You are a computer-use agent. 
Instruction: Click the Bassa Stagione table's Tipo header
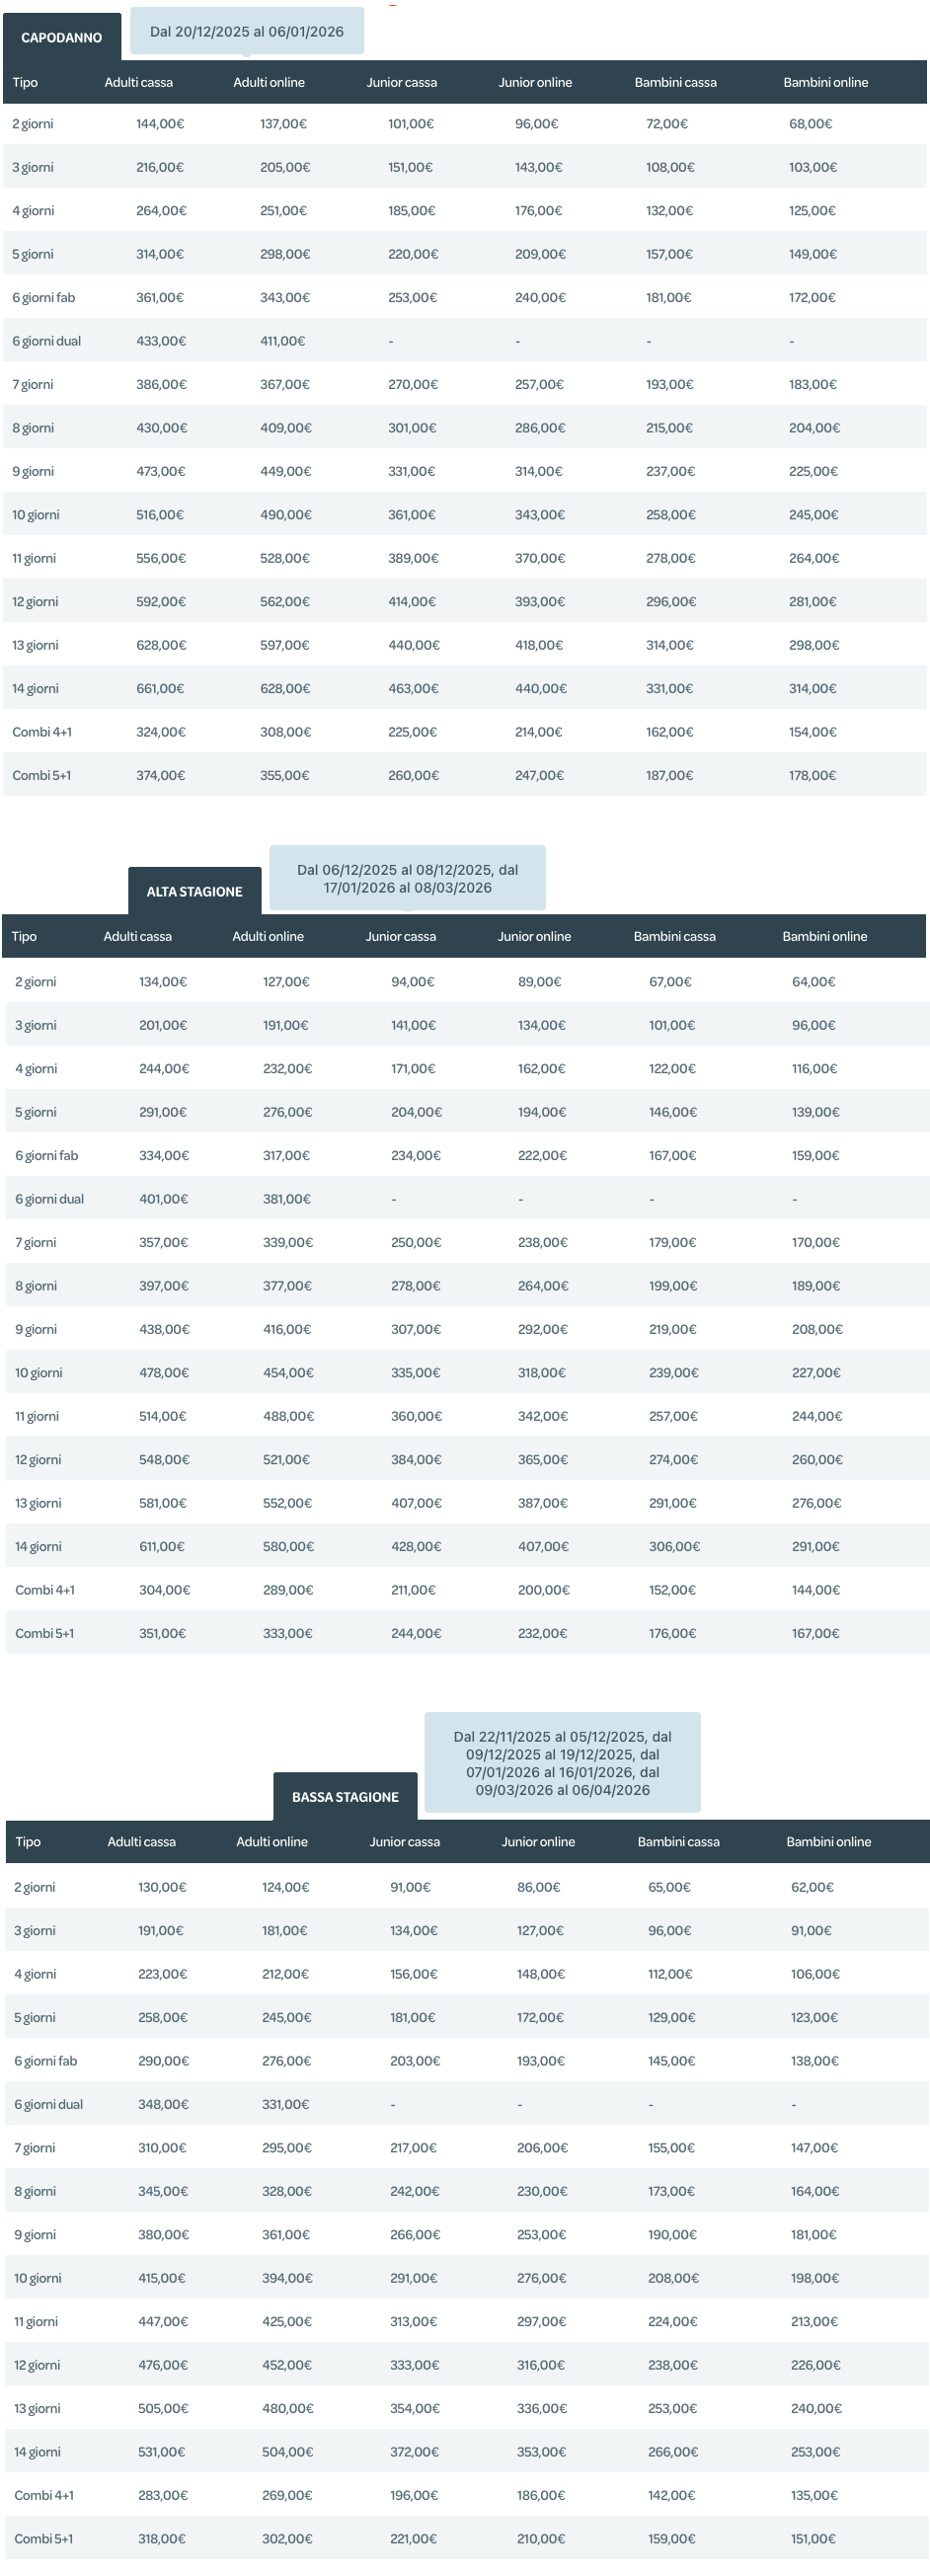click(x=28, y=1841)
